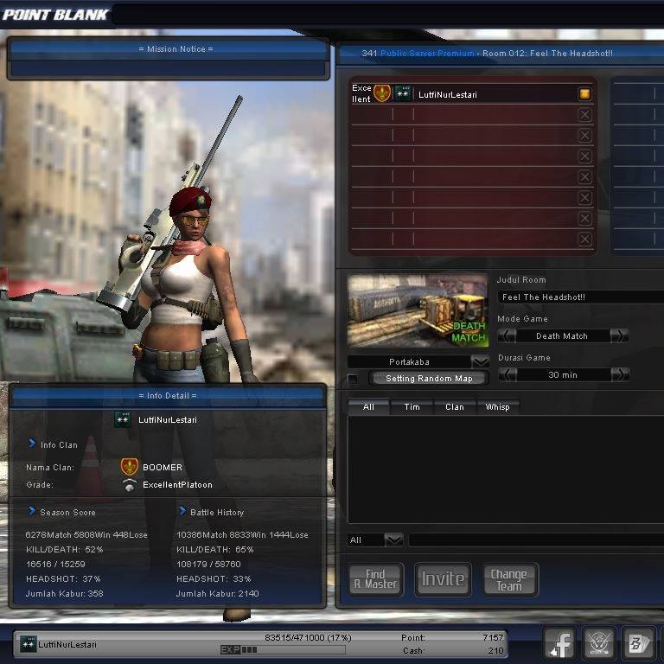Click the Invite button
Screen dimensions: 664x664
point(443,579)
